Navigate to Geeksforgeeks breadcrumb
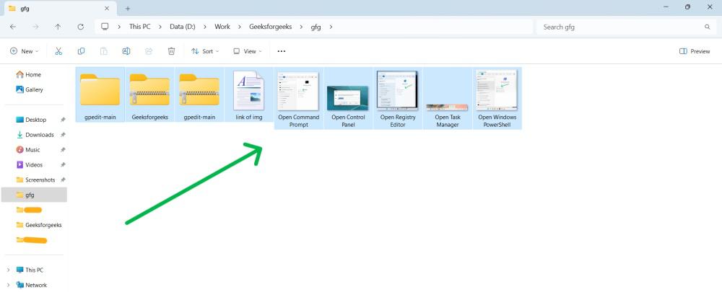Image resolution: width=722 pixels, height=292 pixels. tap(270, 27)
